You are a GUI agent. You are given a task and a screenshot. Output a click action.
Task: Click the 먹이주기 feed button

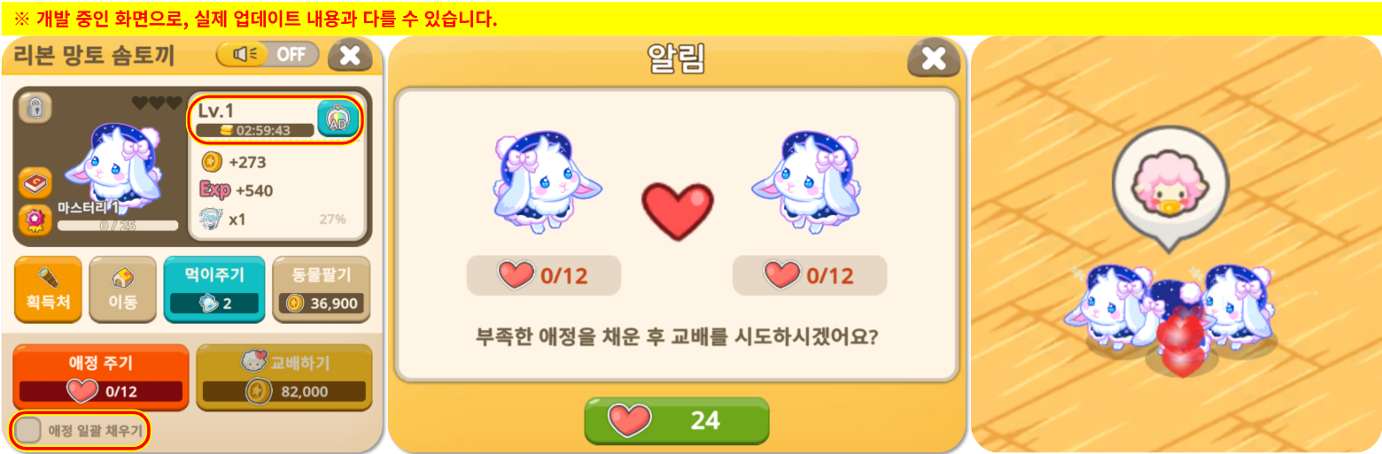214,289
